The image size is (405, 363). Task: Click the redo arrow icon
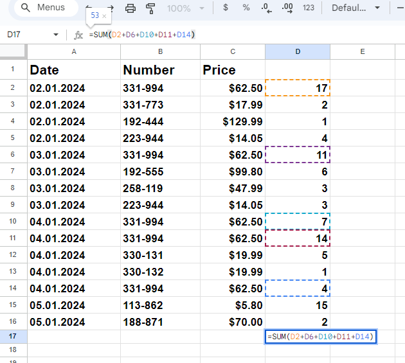[111, 8]
